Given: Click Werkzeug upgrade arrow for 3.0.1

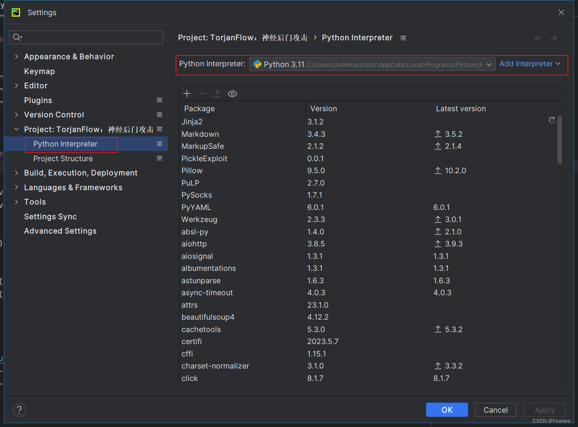Looking at the screenshot, I should 438,219.
